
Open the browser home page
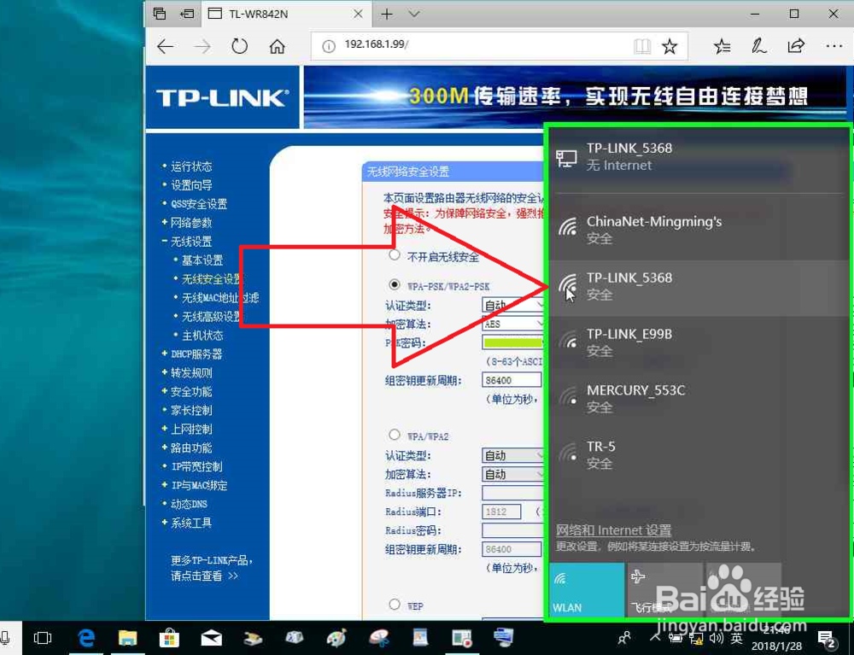pyautogui.click(x=278, y=47)
